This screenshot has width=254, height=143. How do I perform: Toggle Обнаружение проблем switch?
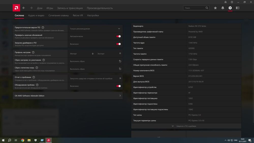pos(118,86)
